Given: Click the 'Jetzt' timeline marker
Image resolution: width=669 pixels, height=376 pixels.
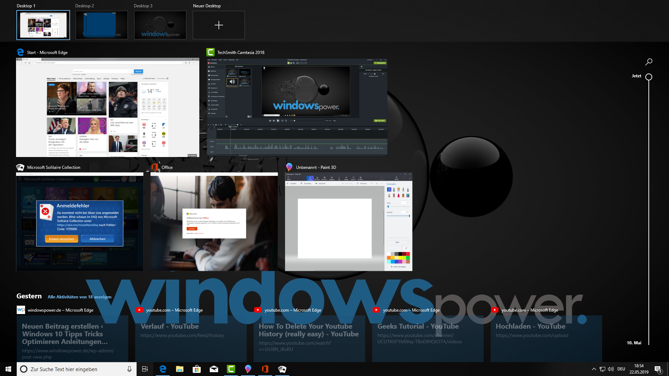Looking at the screenshot, I should 648,77.
